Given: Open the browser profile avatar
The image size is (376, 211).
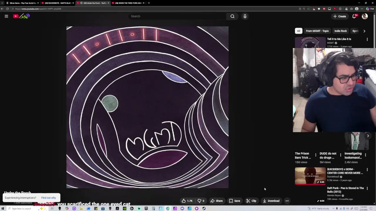Looking at the screenshot, I should (x=357, y=9).
